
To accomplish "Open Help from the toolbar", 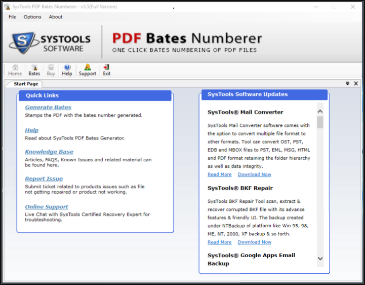I will coord(67,70).
